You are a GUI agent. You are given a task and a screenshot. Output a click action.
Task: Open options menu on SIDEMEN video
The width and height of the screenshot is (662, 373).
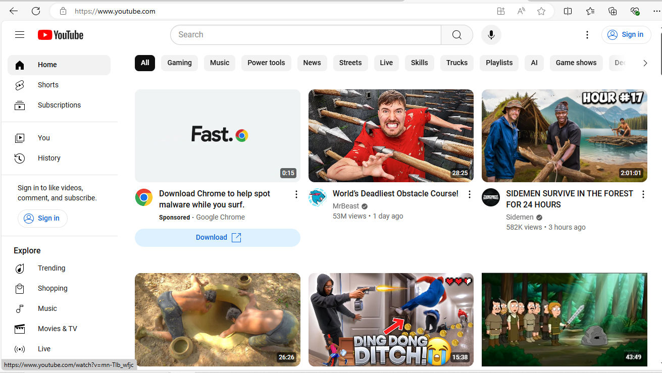click(643, 194)
